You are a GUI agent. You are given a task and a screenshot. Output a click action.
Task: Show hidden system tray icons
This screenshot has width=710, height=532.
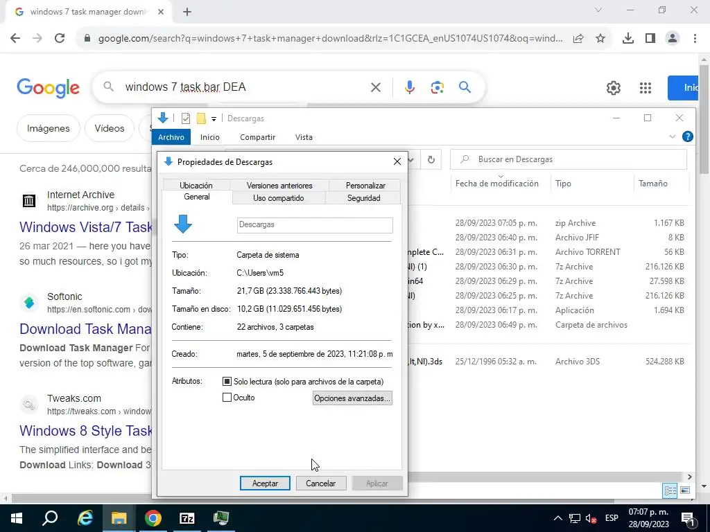[558, 518]
